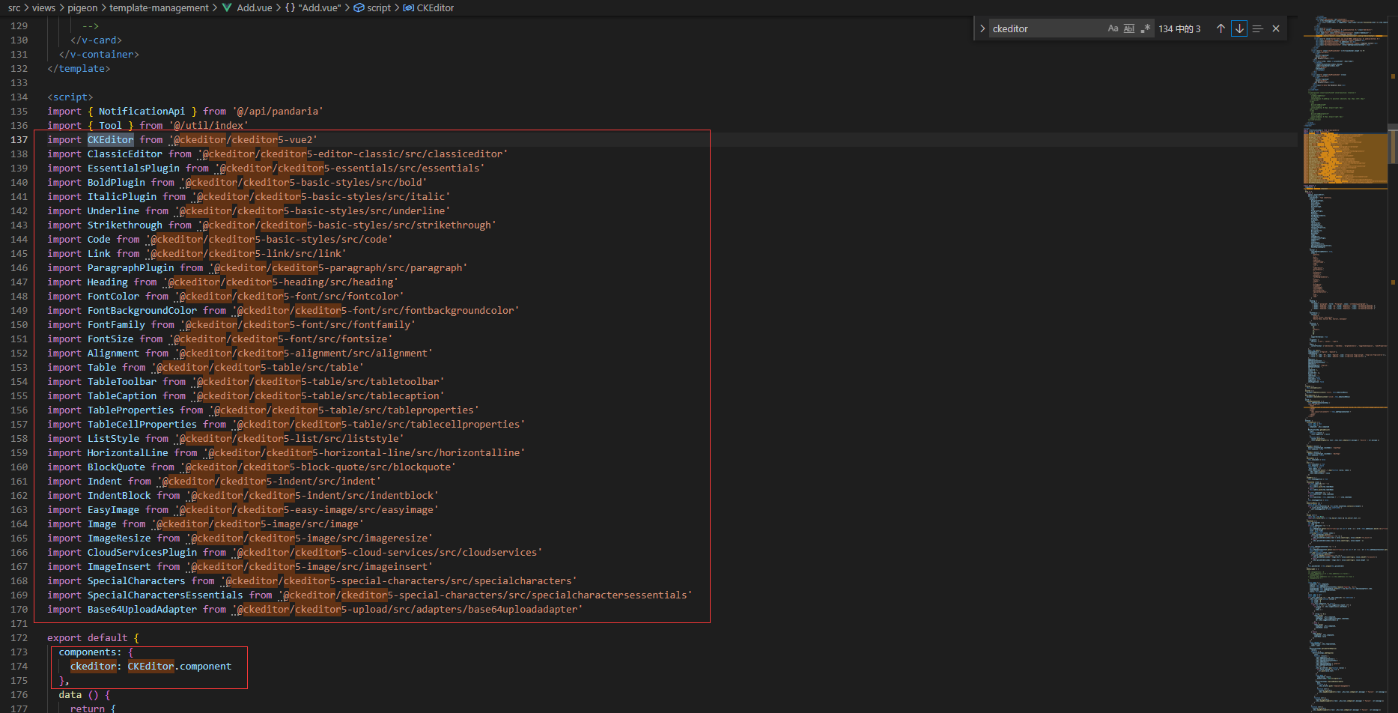Open the 'script' breadcrumb
Screen dimensions: 1398x713
(x=379, y=7)
